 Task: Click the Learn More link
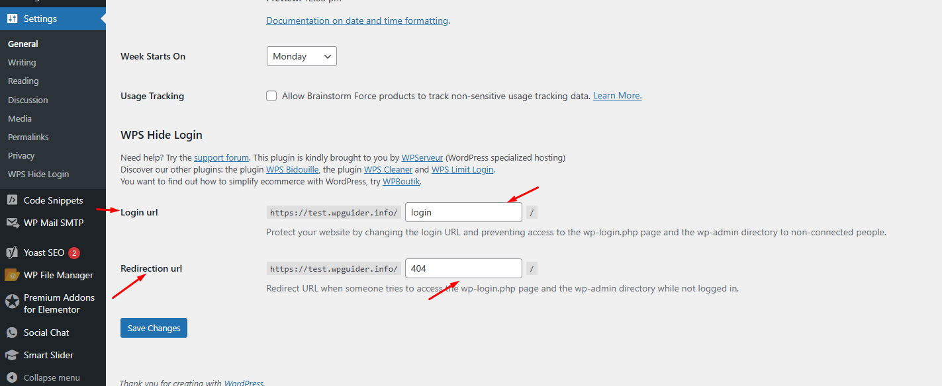click(617, 96)
